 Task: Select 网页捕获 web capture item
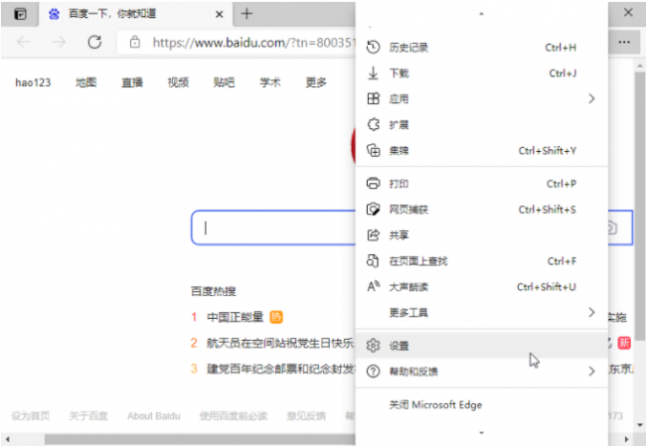(482, 210)
